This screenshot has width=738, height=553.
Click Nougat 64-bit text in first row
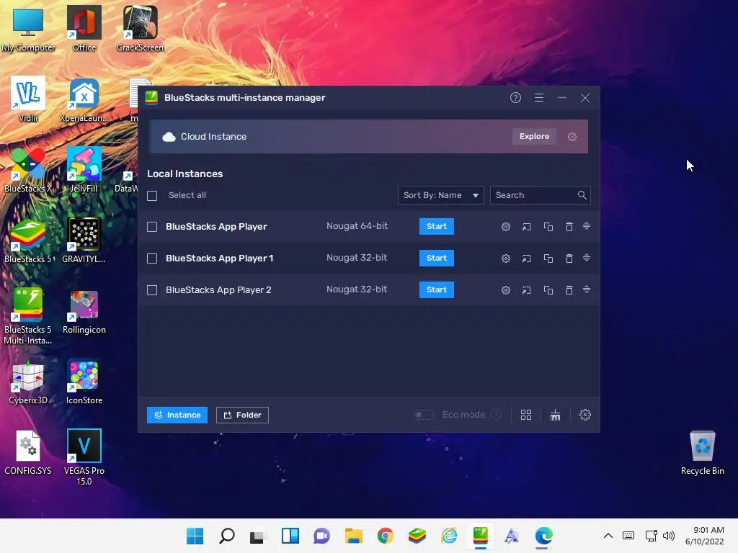click(357, 226)
